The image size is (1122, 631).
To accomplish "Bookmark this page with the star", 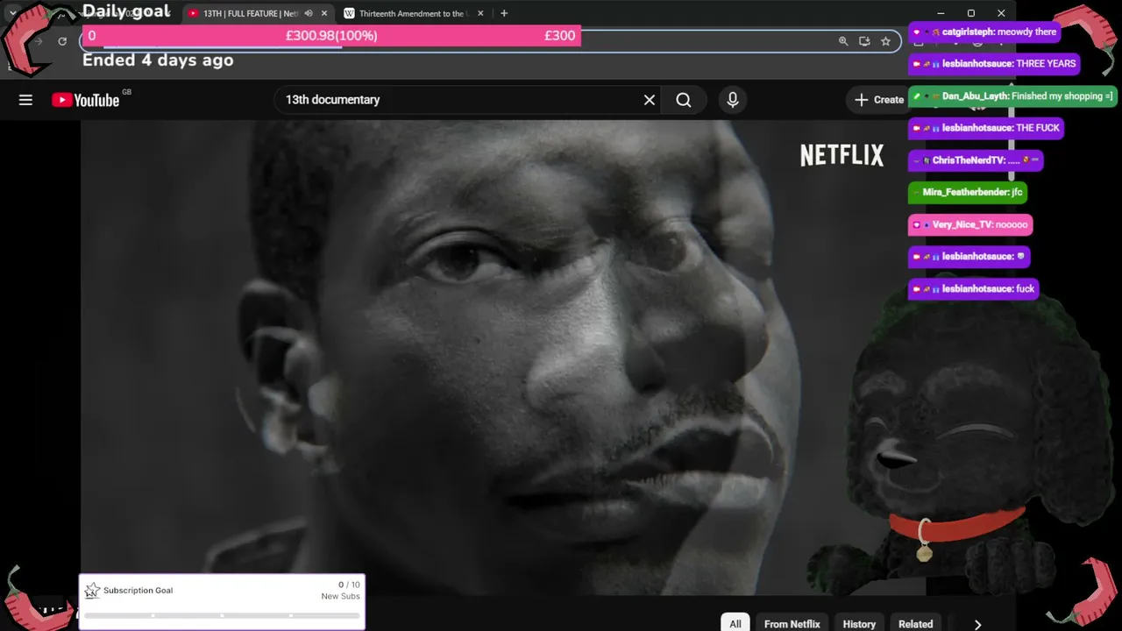I will pos(885,41).
